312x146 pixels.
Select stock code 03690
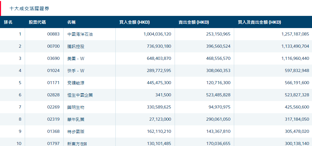point(53,58)
